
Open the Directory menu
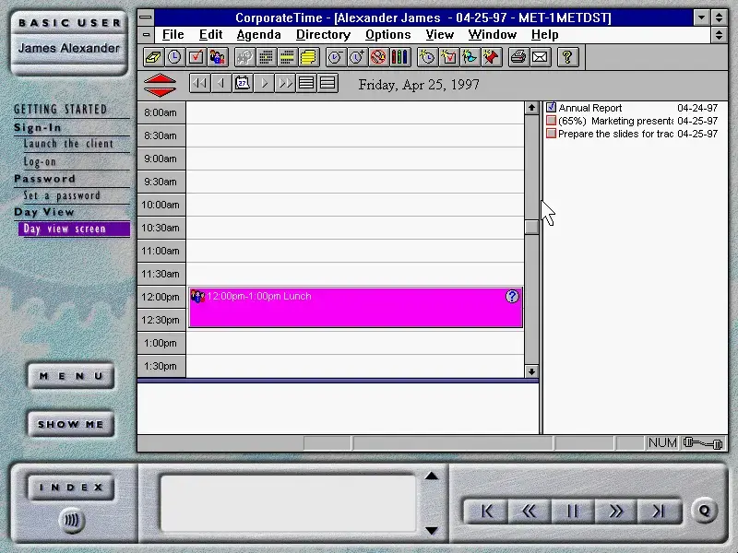(x=323, y=35)
